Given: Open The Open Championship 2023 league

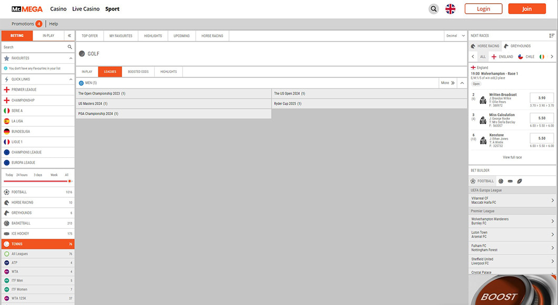Looking at the screenshot, I should click(174, 94).
